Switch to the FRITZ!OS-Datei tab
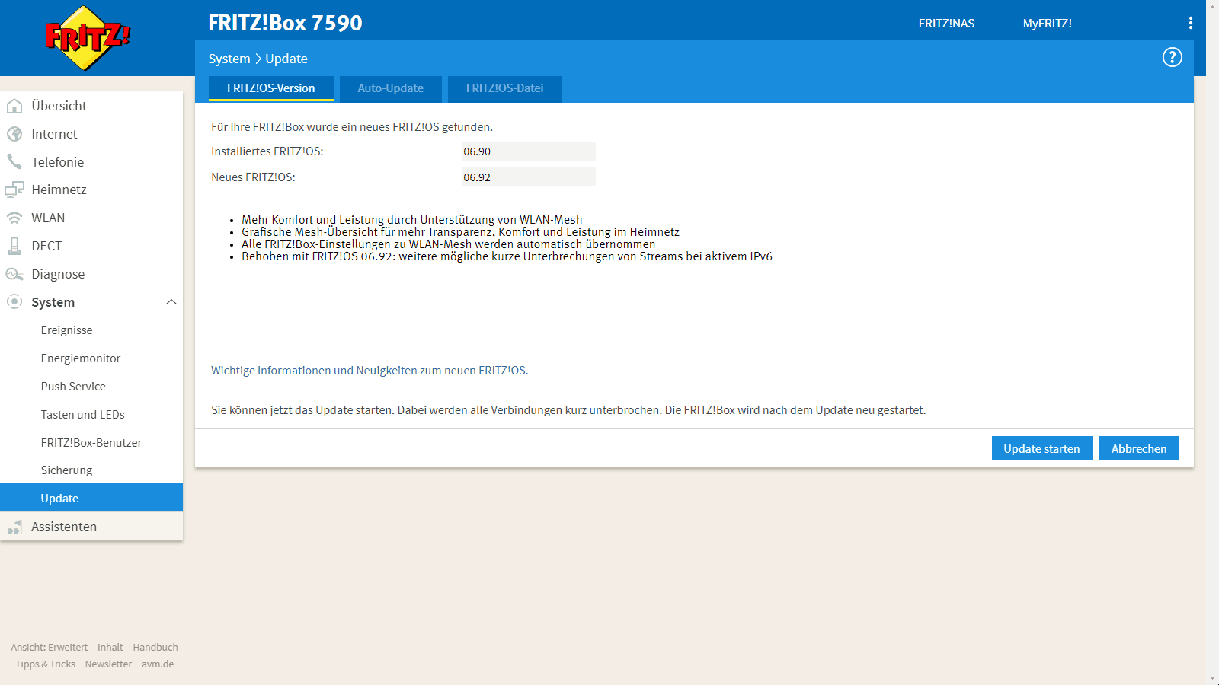Viewport: 1219px width, 685px height. click(x=504, y=88)
